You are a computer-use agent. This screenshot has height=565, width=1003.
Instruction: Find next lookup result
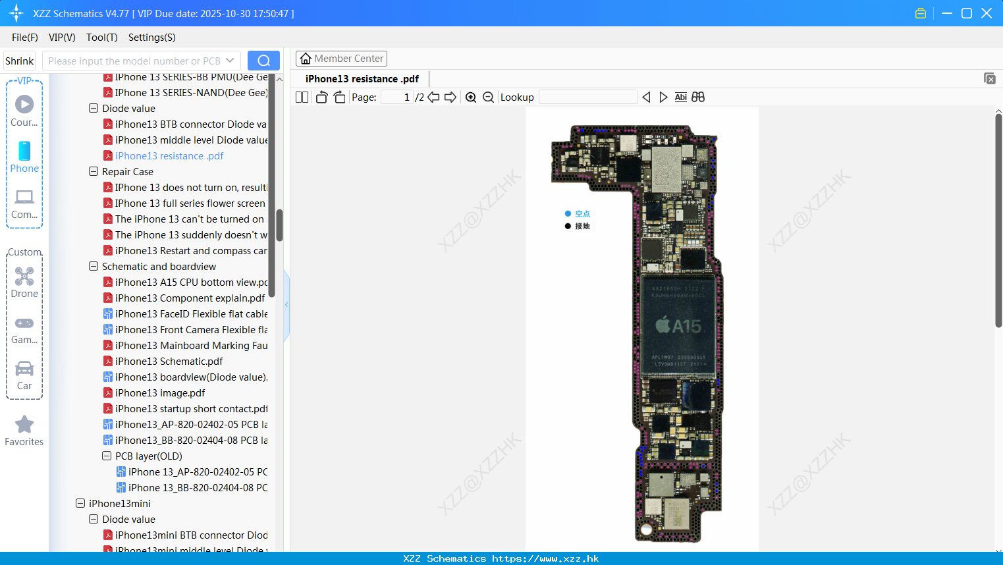click(663, 97)
